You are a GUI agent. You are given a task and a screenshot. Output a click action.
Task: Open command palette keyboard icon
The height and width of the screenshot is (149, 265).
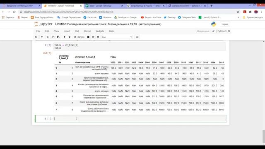tap(137, 37)
